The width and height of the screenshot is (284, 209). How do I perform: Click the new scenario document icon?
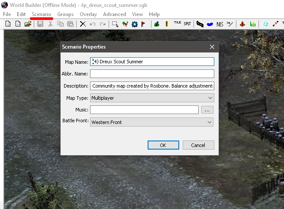8,24
